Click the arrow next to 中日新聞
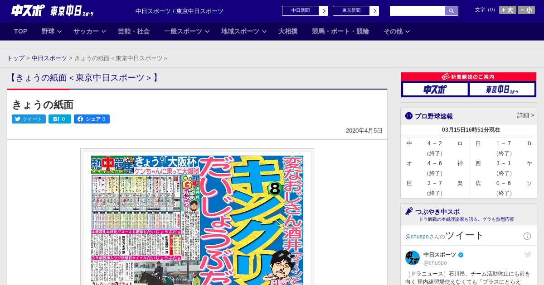This screenshot has width=544, height=285. (324, 11)
